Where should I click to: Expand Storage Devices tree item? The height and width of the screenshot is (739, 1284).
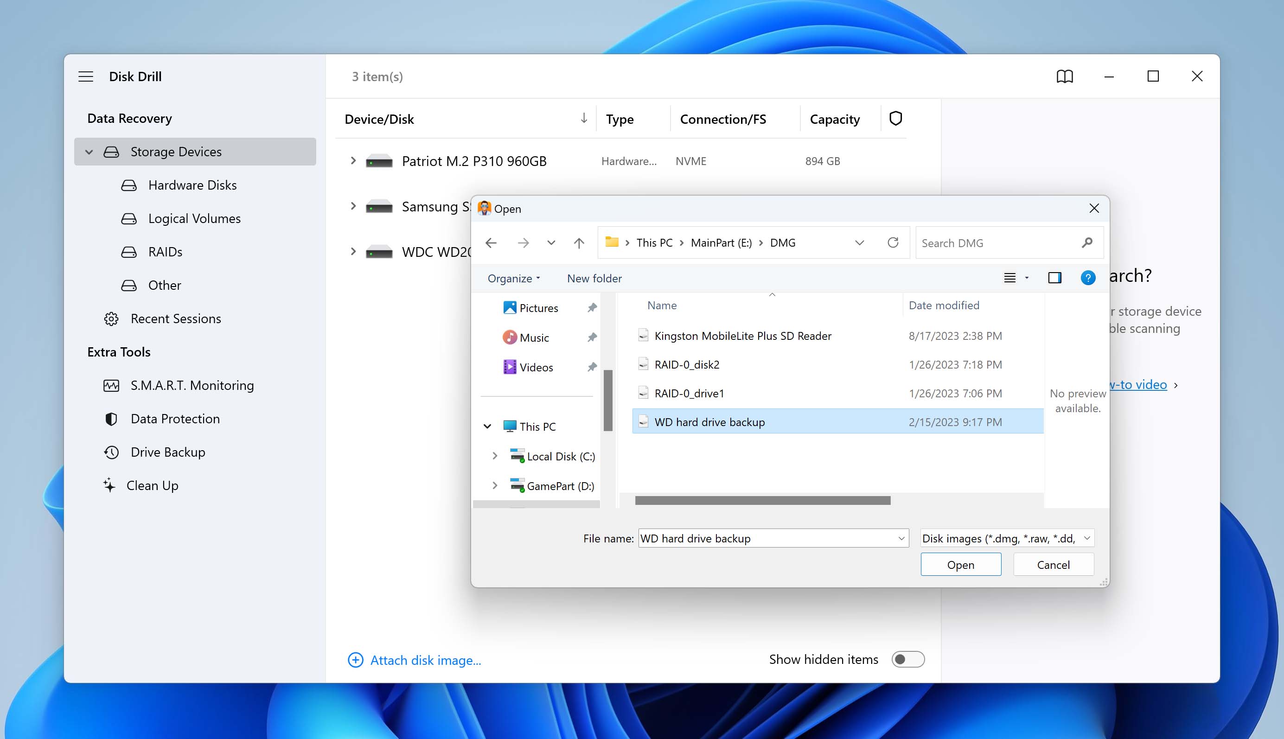click(x=87, y=152)
